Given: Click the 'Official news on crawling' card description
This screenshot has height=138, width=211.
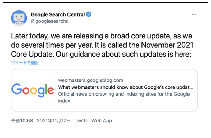Looking at the screenshot, I should pos(125,94).
